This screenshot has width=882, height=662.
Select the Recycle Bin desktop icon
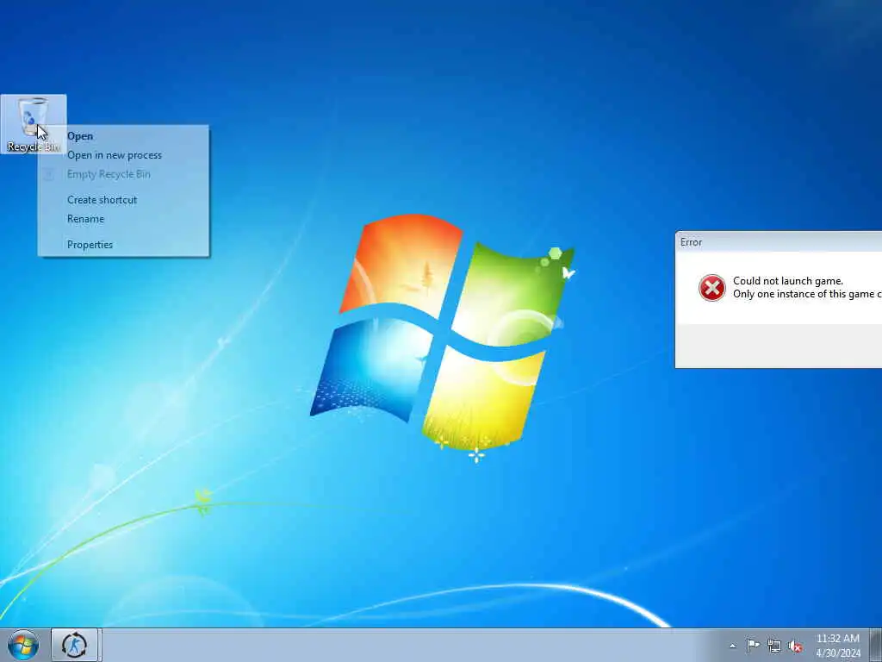(x=34, y=124)
